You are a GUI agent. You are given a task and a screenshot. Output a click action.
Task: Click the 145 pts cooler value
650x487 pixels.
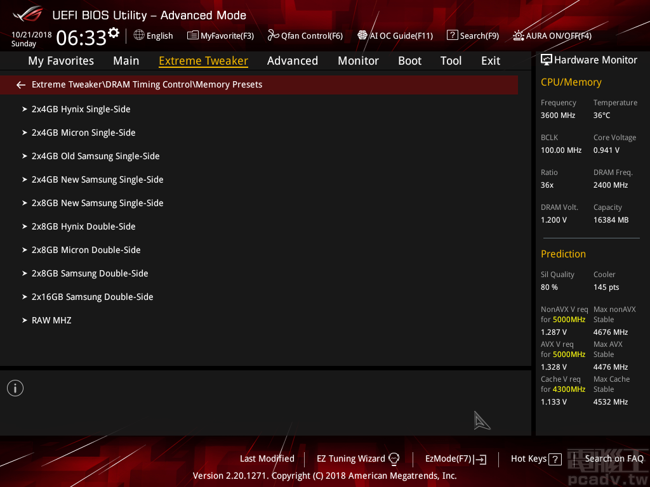[606, 287]
